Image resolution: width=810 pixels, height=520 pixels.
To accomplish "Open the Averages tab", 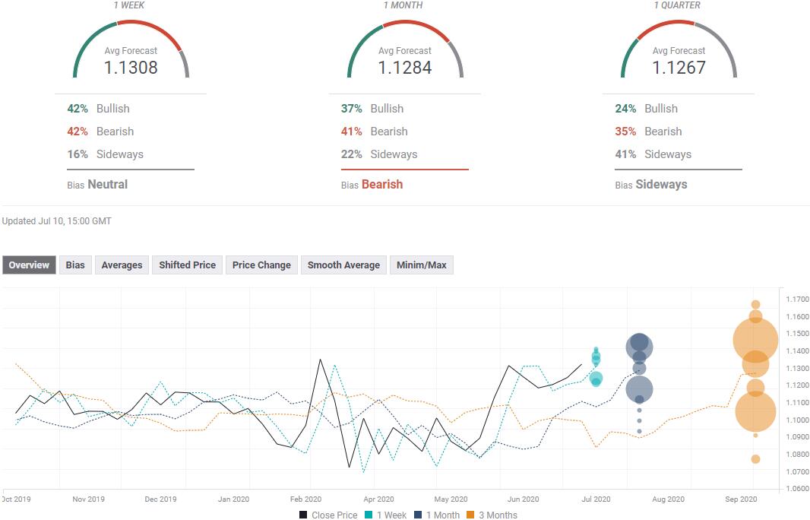I will click(122, 265).
